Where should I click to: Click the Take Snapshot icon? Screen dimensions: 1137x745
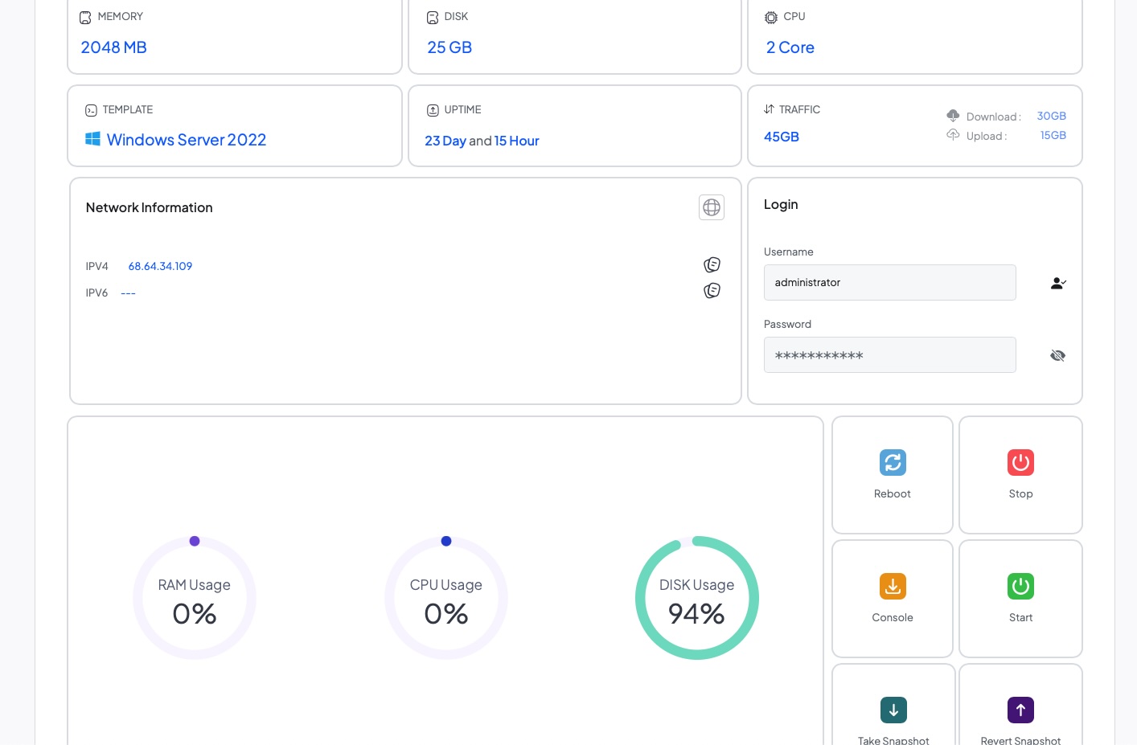893,710
